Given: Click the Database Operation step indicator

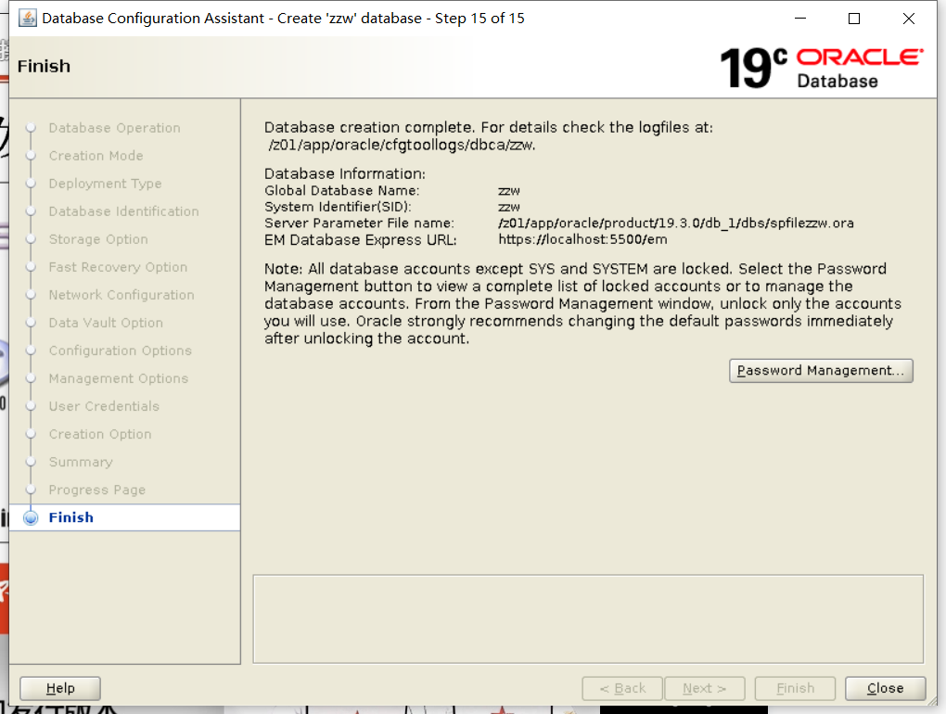Looking at the screenshot, I should point(114,128).
